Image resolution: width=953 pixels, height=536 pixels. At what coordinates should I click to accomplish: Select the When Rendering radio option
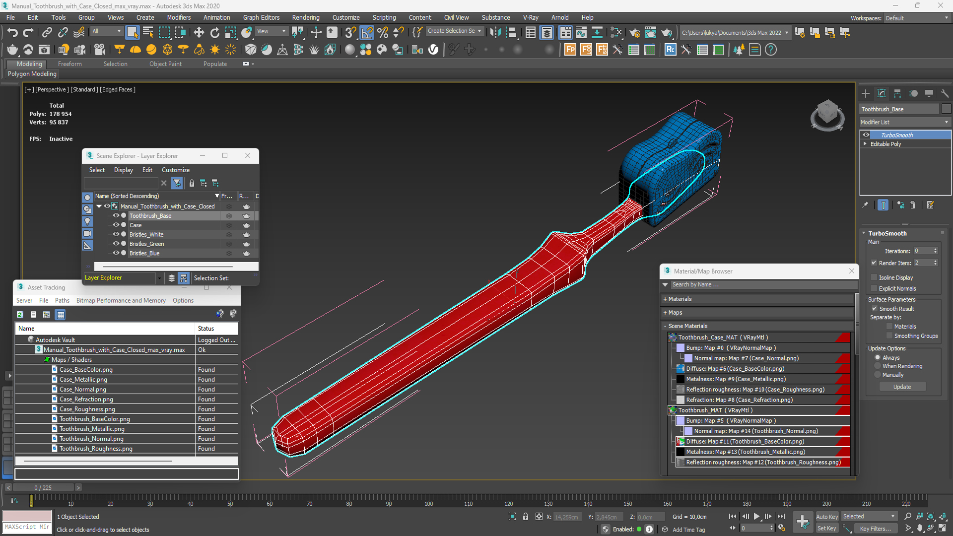click(x=878, y=366)
